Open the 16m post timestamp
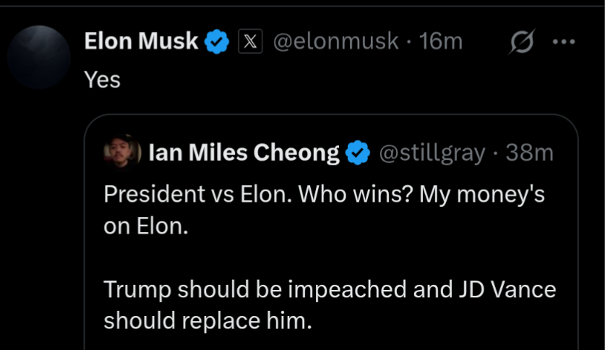This screenshot has width=605, height=350. [441, 42]
